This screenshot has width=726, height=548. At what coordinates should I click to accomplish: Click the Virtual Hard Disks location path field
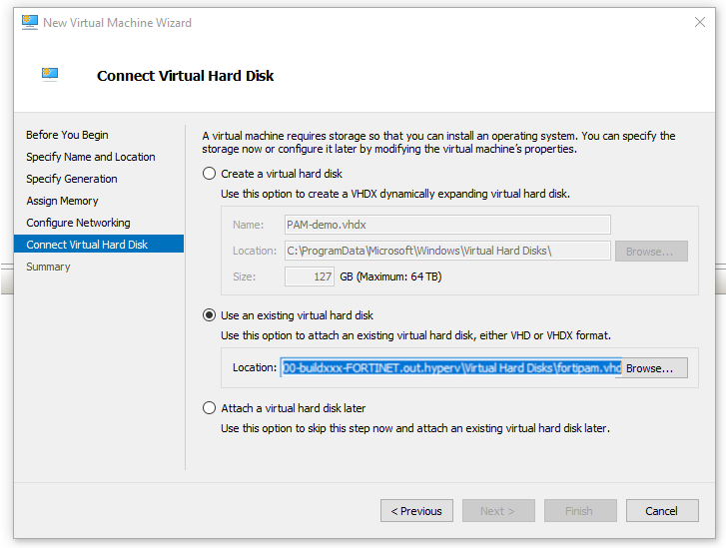446,251
